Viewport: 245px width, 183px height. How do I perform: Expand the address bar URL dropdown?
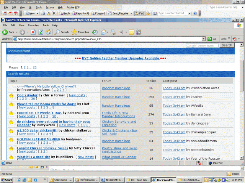(x=204, y=39)
